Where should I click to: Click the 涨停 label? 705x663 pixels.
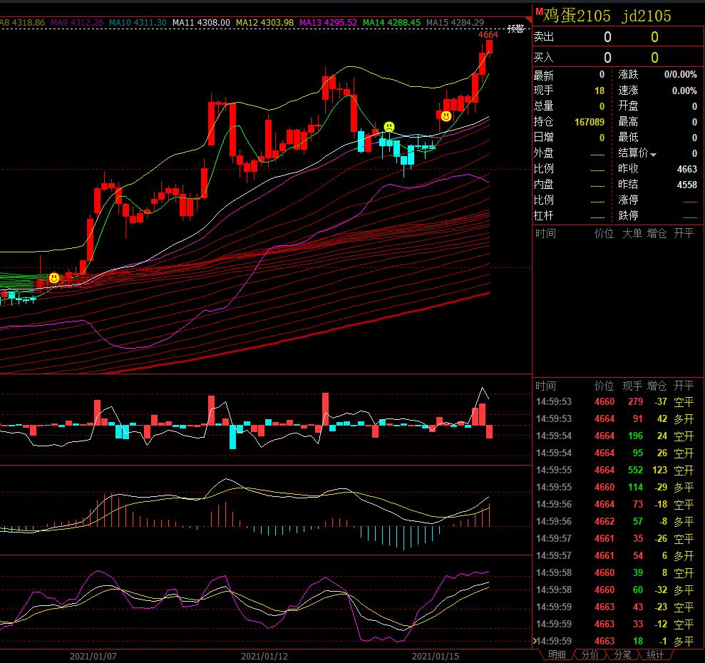tap(628, 200)
